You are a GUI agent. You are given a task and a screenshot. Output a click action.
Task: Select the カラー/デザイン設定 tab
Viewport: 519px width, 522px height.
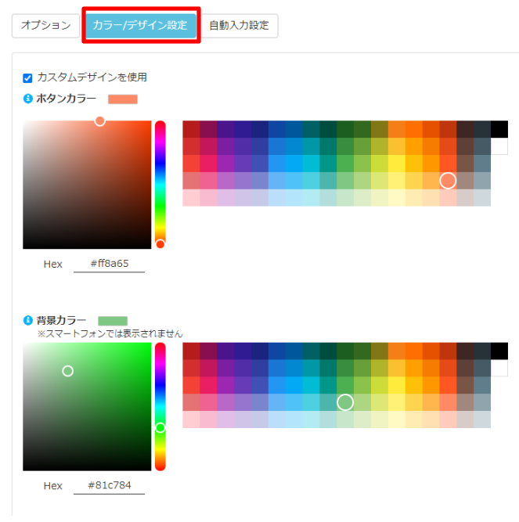click(x=141, y=26)
